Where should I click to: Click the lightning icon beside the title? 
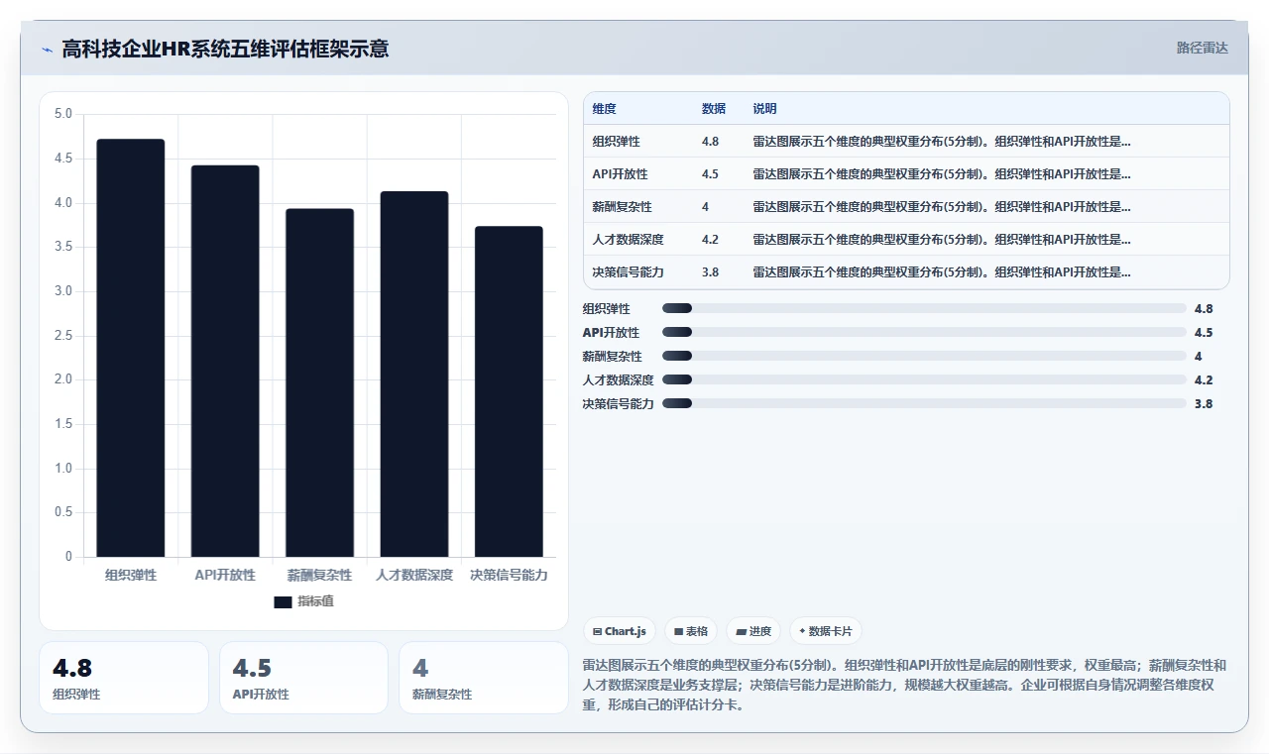click(x=47, y=50)
